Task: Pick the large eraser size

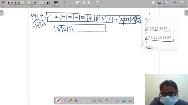Action: (x=48, y=3)
